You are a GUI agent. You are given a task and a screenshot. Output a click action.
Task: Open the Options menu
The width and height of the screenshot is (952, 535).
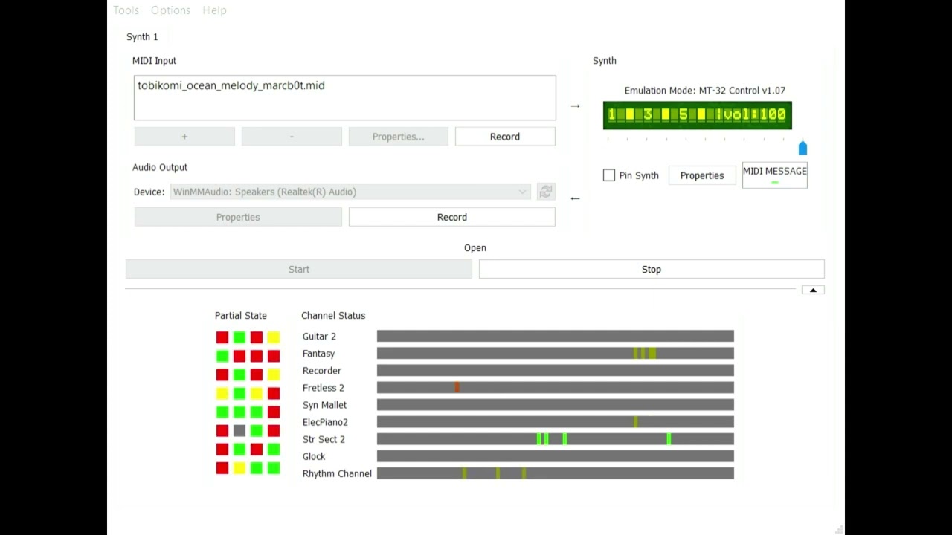(170, 10)
